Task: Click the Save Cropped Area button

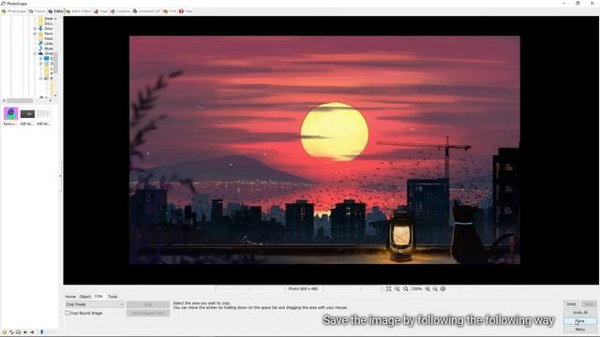Action: [148, 313]
